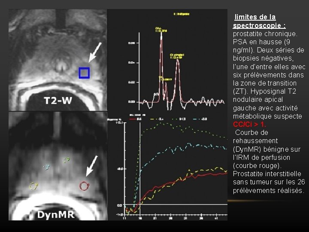Click the red circular ROI on DynMR image
Viewport: 309px width, 232px height.
point(85,186)
